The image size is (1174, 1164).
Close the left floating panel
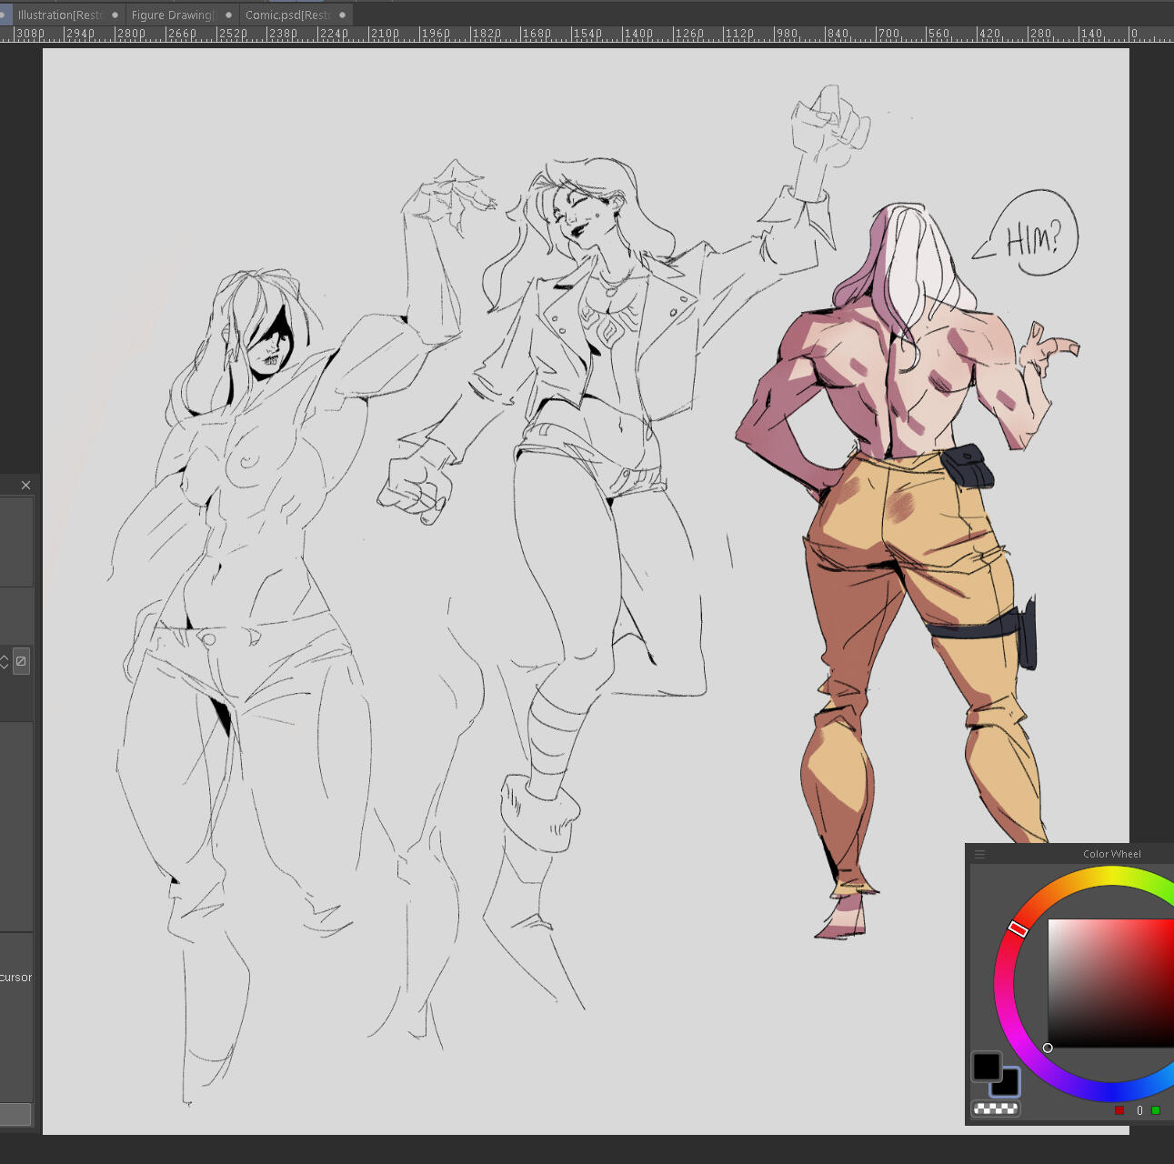click(x=25, y=485)
